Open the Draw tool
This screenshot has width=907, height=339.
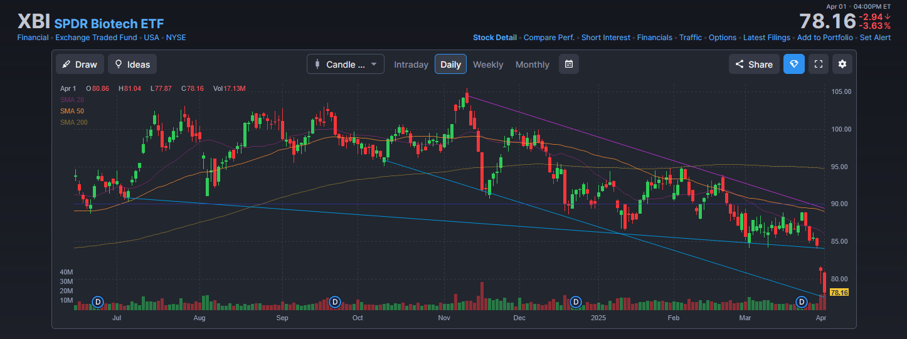click(x=79, y=64)
